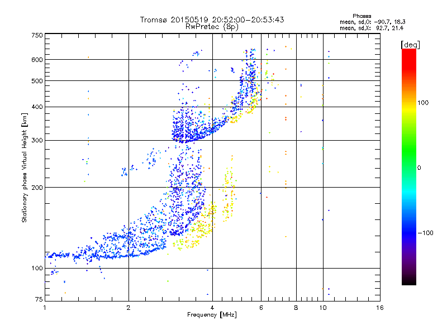This screenshot has width=447, height=335.
Task: Click the y-axis tick label '200'
Action: click(x=37, y=188)
